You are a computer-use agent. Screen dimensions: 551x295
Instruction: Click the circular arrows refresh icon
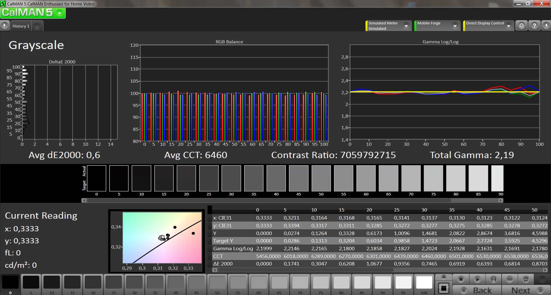click(526, 279)
